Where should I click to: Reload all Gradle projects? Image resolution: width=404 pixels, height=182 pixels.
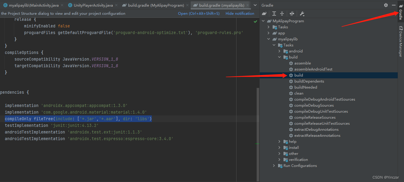pos(264,13)
